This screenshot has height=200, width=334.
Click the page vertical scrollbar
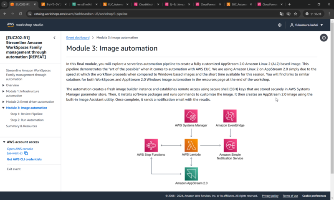(332, 97)
